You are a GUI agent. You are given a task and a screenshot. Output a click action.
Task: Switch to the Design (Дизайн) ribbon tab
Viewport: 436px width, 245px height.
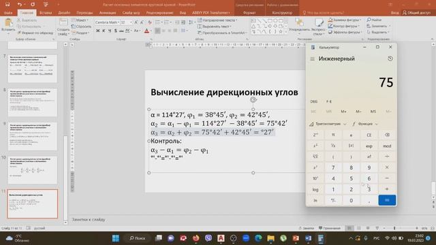pos(64,13)
